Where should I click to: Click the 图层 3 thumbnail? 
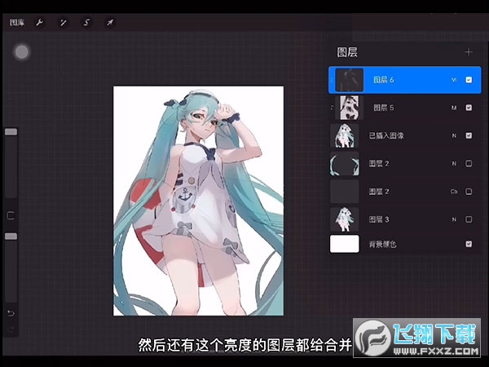345,219
